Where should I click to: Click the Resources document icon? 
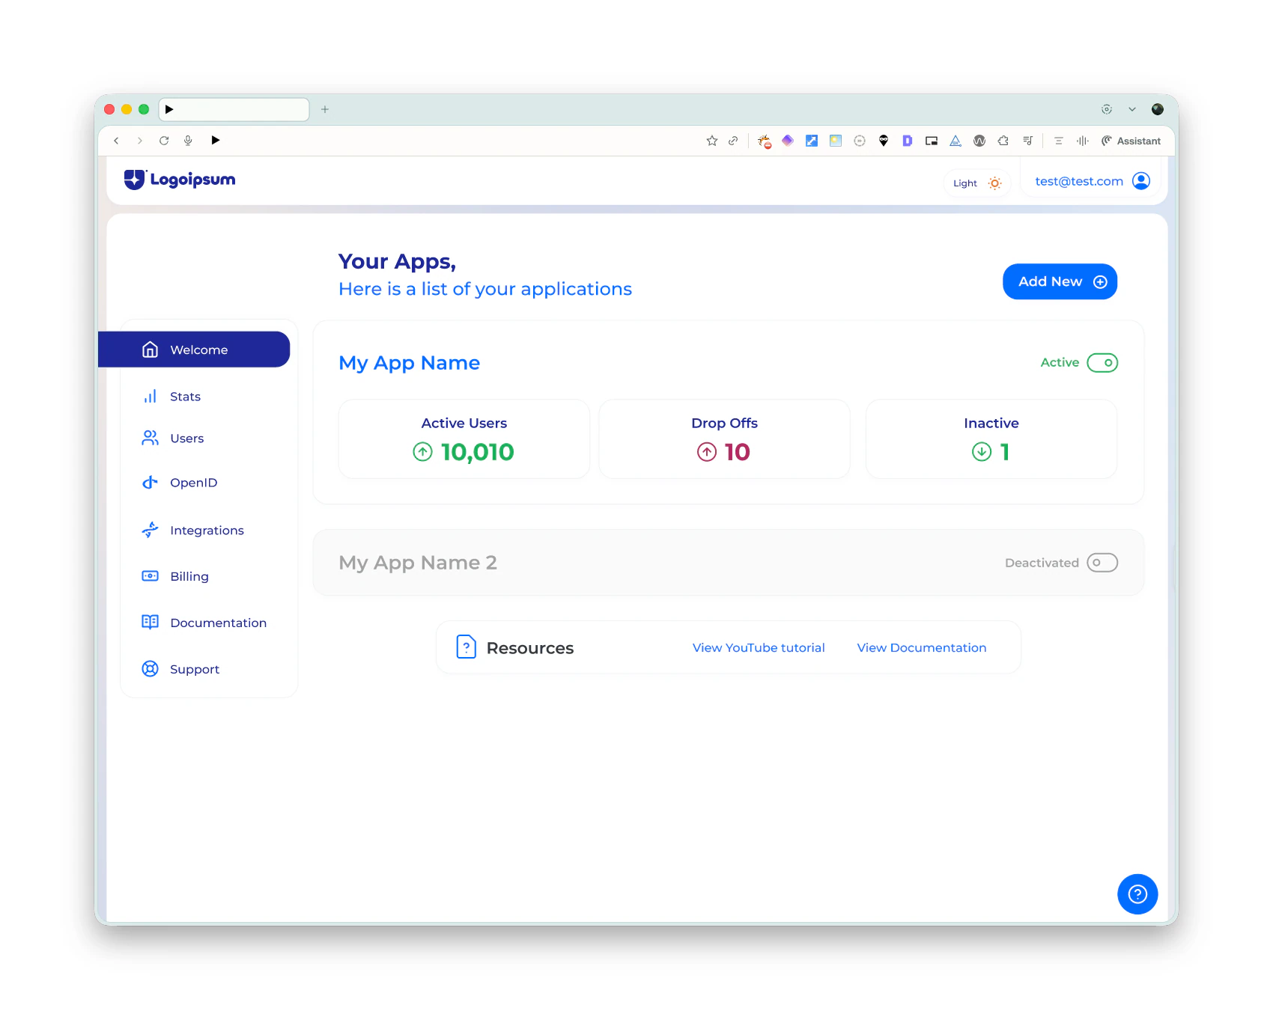(x=467, y=647)
